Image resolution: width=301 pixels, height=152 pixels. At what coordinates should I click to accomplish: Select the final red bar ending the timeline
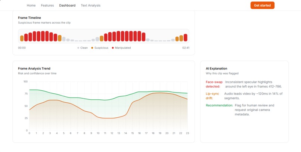(x=186, y=38)
